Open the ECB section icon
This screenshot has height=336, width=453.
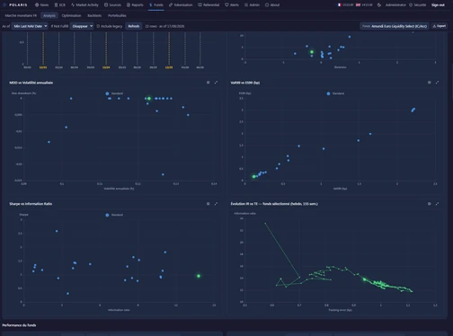click(56, 4)
